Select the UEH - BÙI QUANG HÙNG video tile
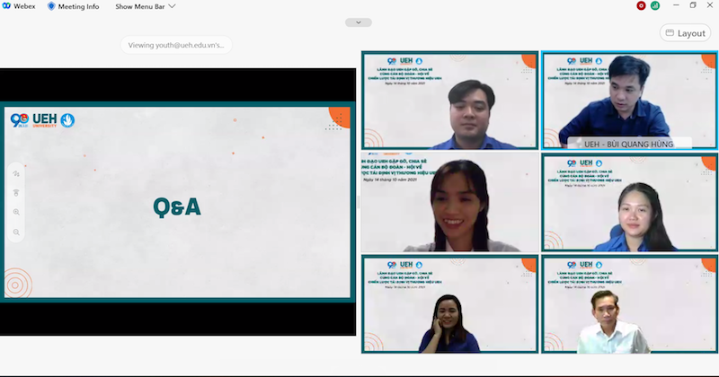719x377 pixels. coord(630,101)
